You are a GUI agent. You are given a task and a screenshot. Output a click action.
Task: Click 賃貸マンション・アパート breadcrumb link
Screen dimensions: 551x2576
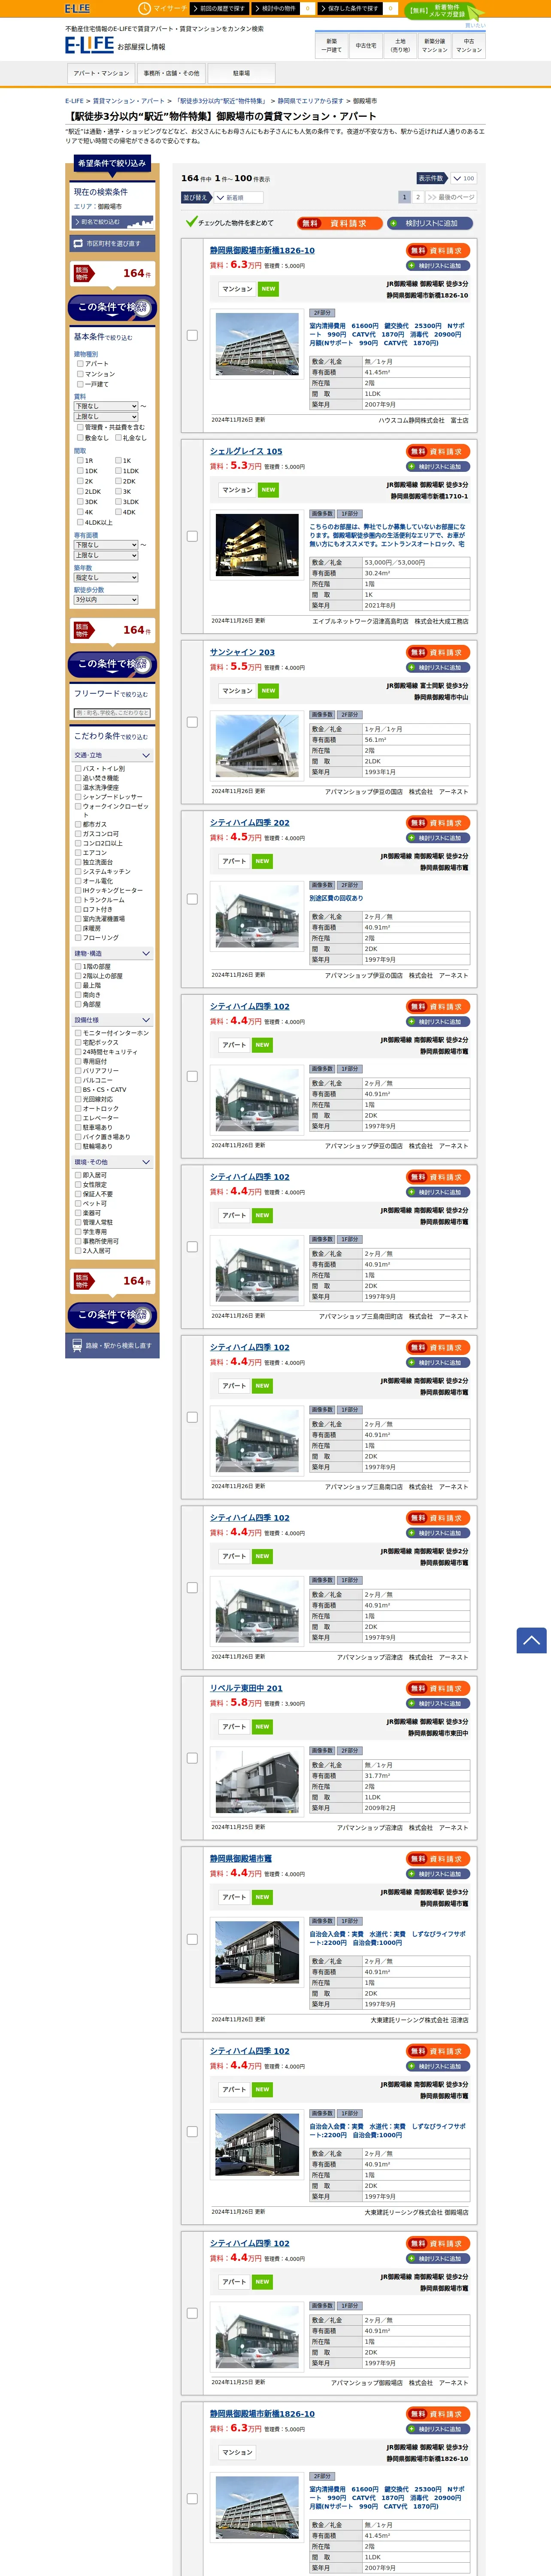(x=129, y=101)
